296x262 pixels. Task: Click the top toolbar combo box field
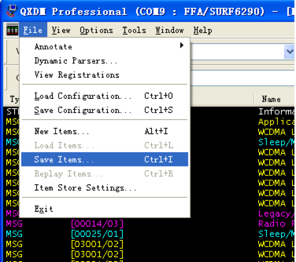pos(237,52)
